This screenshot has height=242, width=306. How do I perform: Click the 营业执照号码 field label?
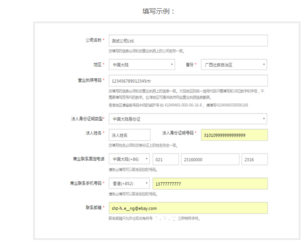point(90,80)
